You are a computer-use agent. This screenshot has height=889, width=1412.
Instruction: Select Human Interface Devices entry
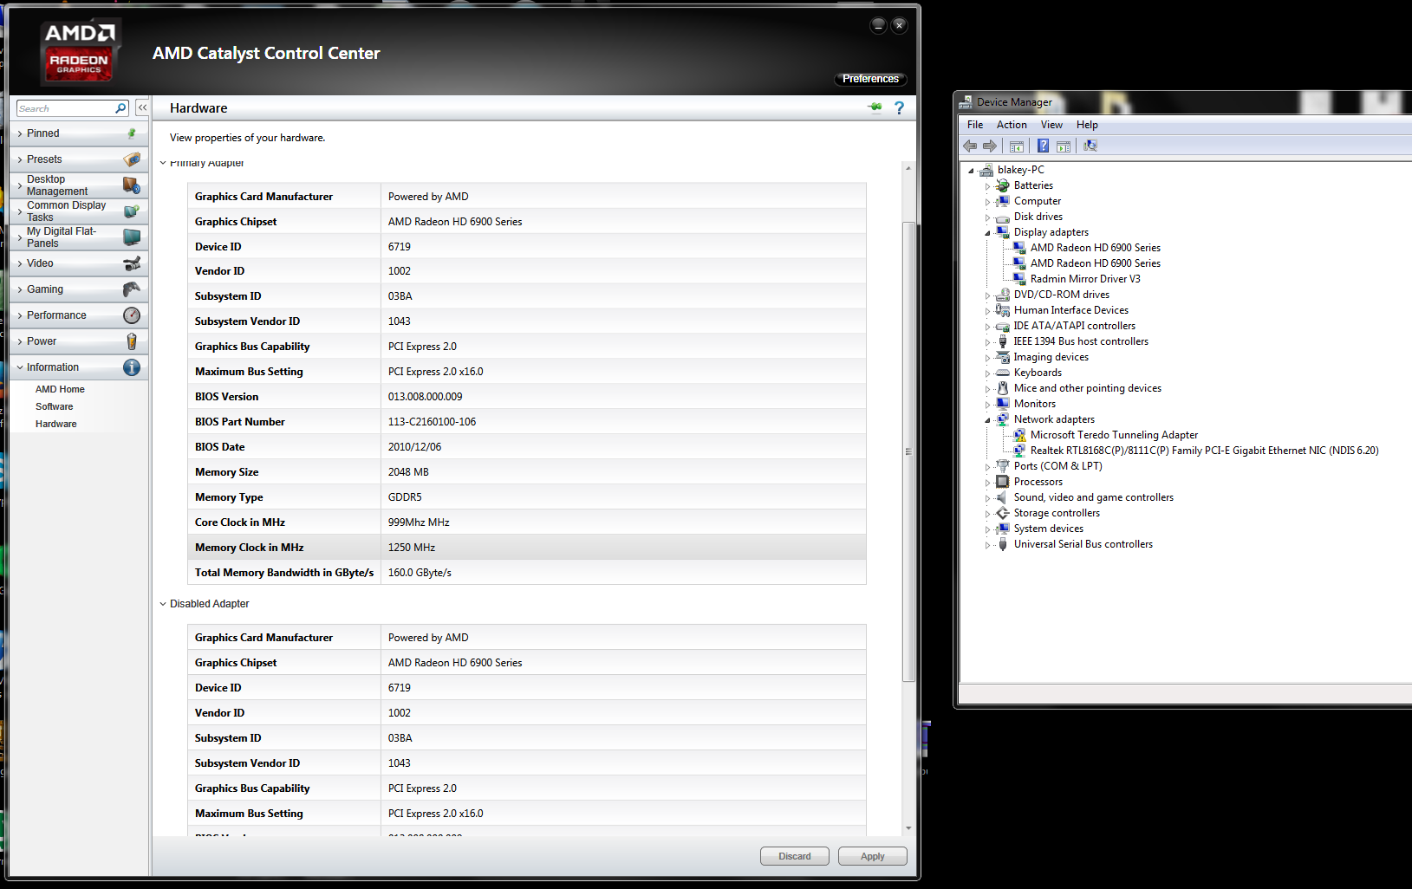point(1071,310)
